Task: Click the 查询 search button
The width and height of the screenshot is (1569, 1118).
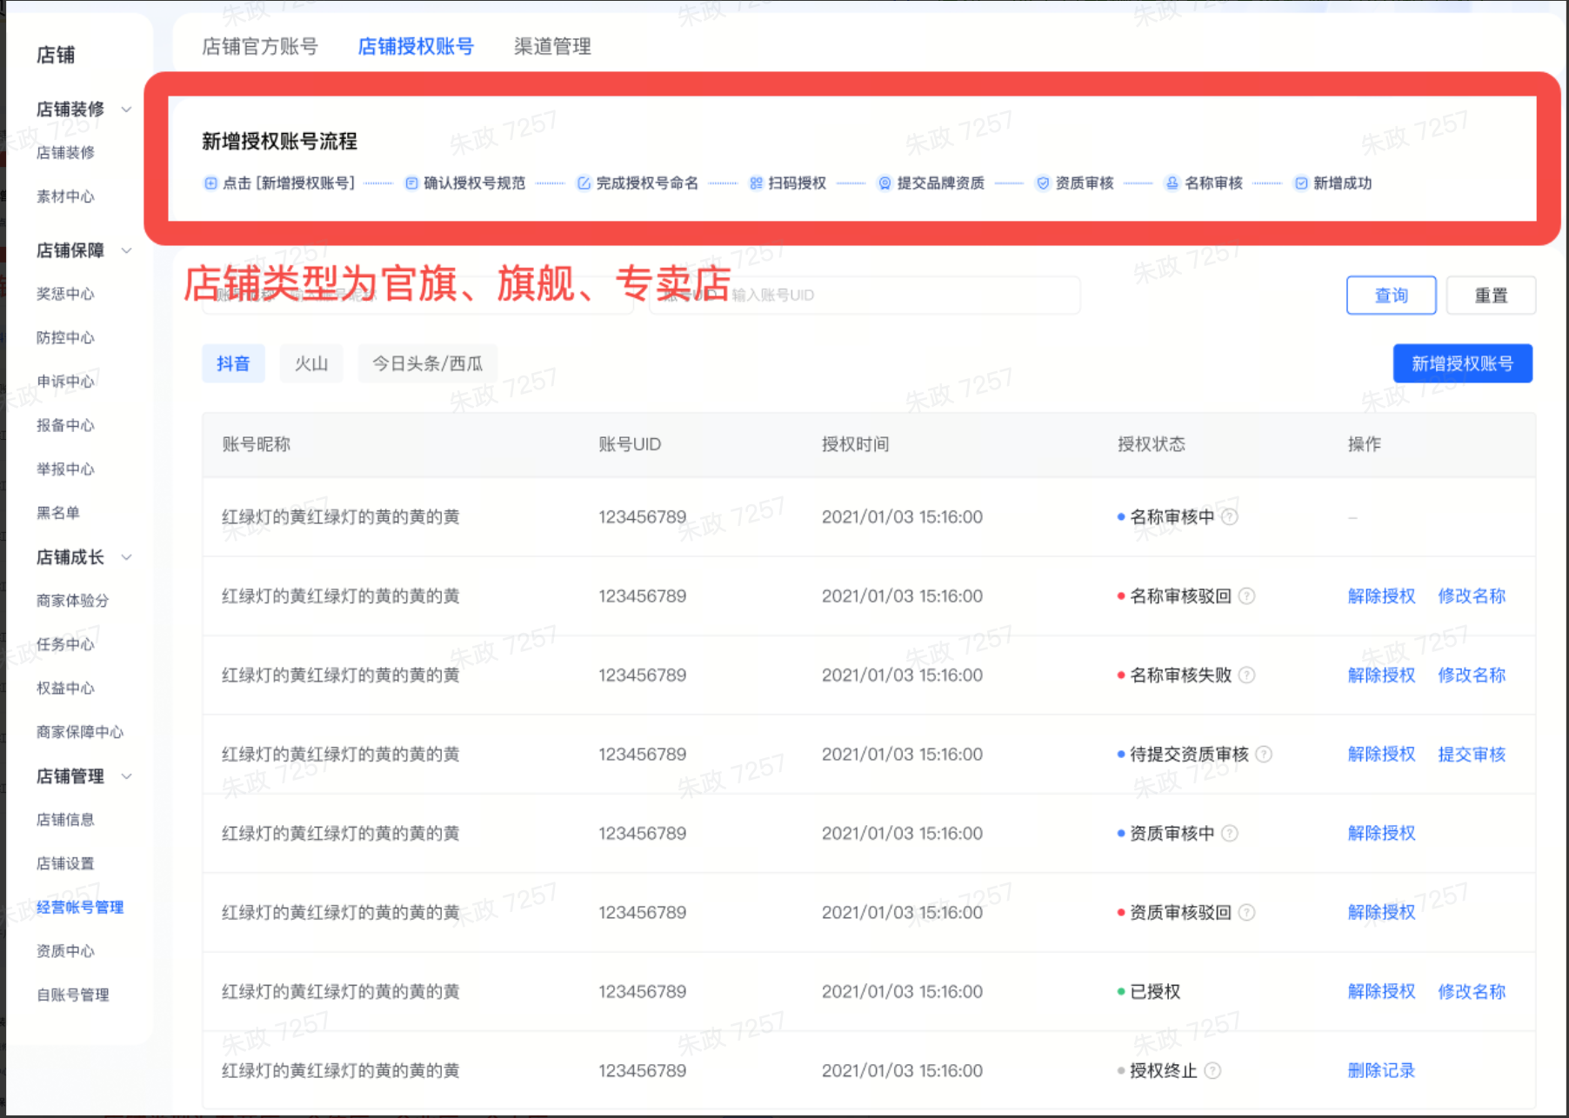Action: click(x=1391, y=296)
